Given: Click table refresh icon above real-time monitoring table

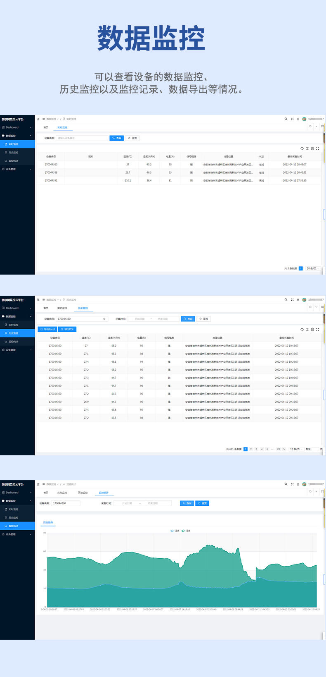Looking at the screenshot, I should 302,149.
